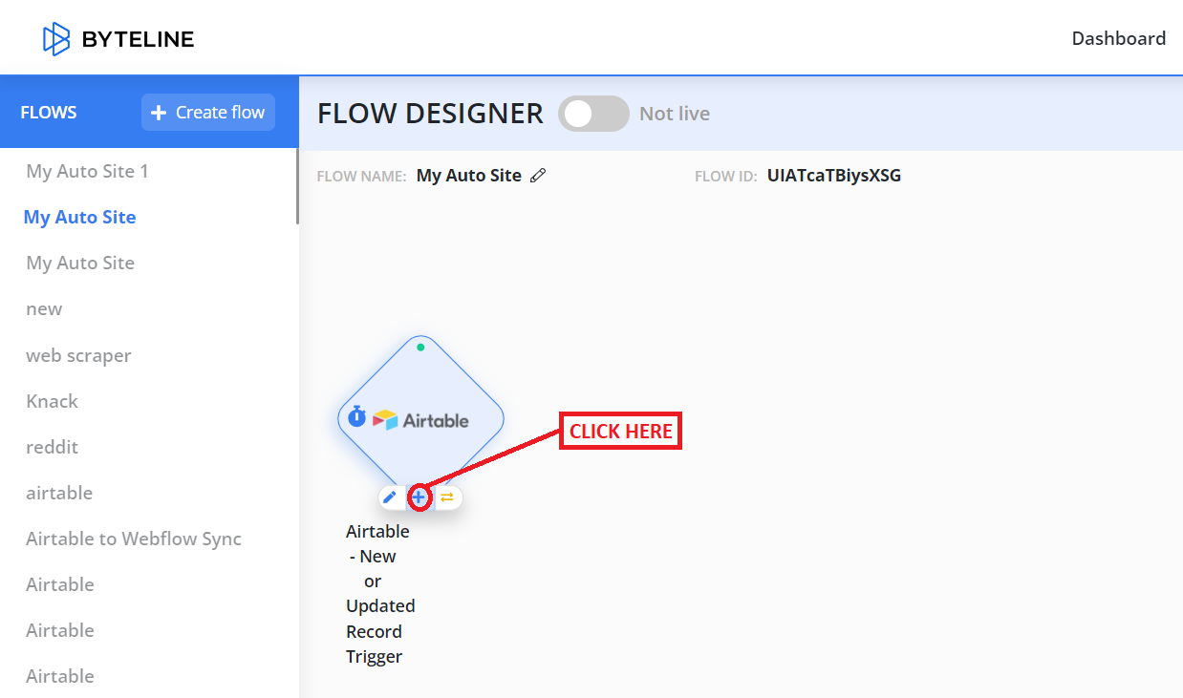The height and width of the screenshot is (698, 1183).
Task: Toggle the flow live switch
Action: click(x=593, y=114)
